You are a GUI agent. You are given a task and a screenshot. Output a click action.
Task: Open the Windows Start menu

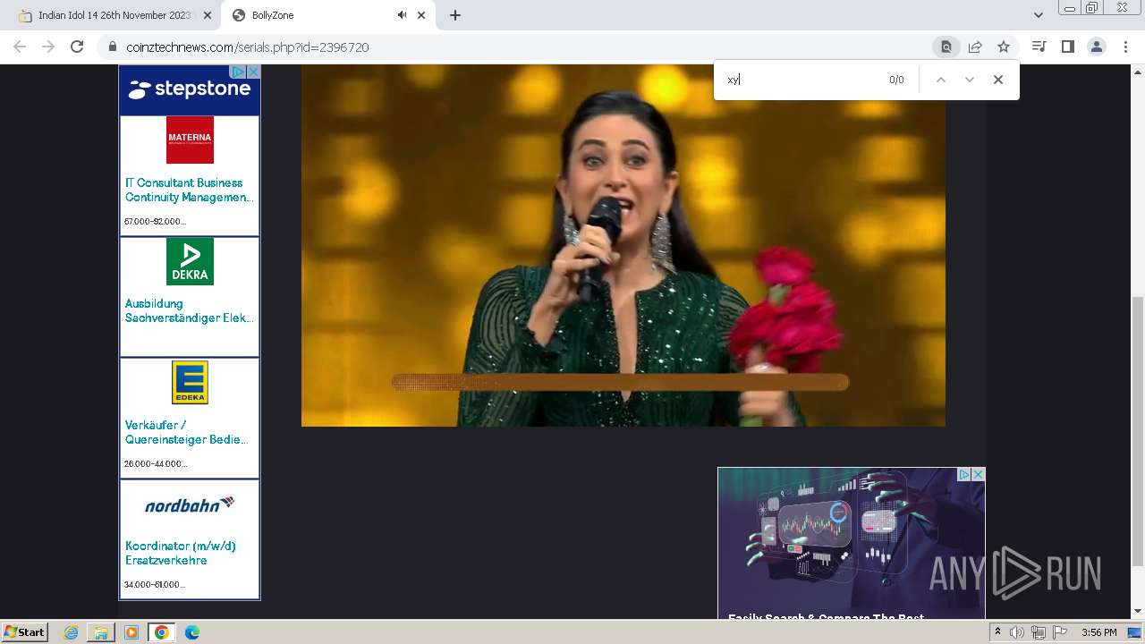pyautogui.click(x=24, y=632)
